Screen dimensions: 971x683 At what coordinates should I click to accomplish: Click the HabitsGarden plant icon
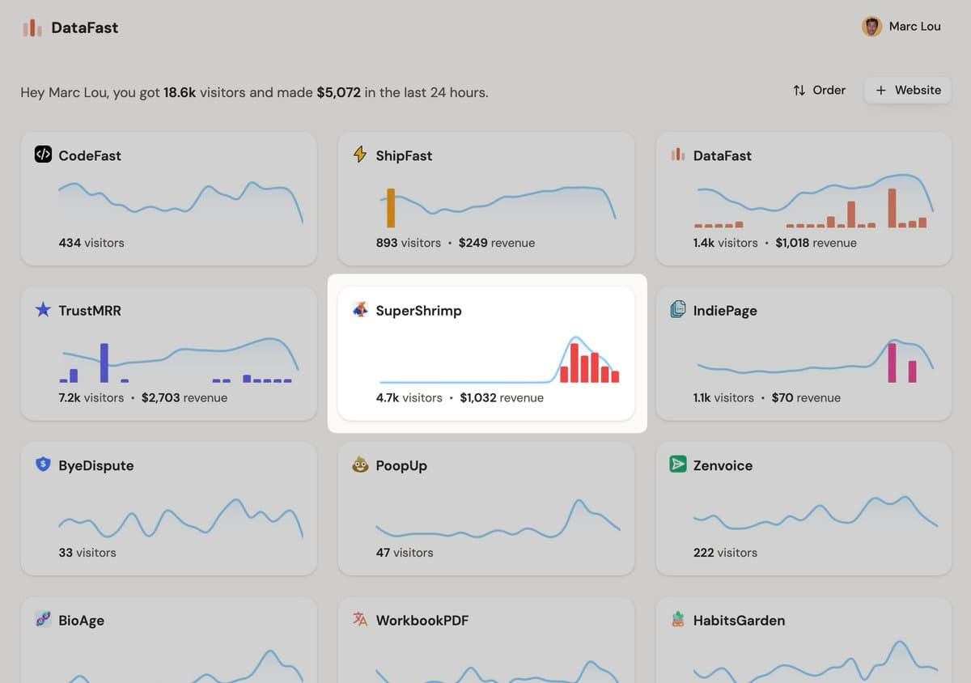click(x=678, y=620)
